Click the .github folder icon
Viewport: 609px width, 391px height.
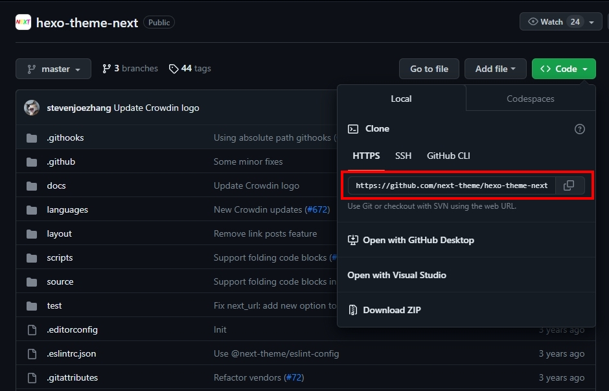tap(32, 162)
